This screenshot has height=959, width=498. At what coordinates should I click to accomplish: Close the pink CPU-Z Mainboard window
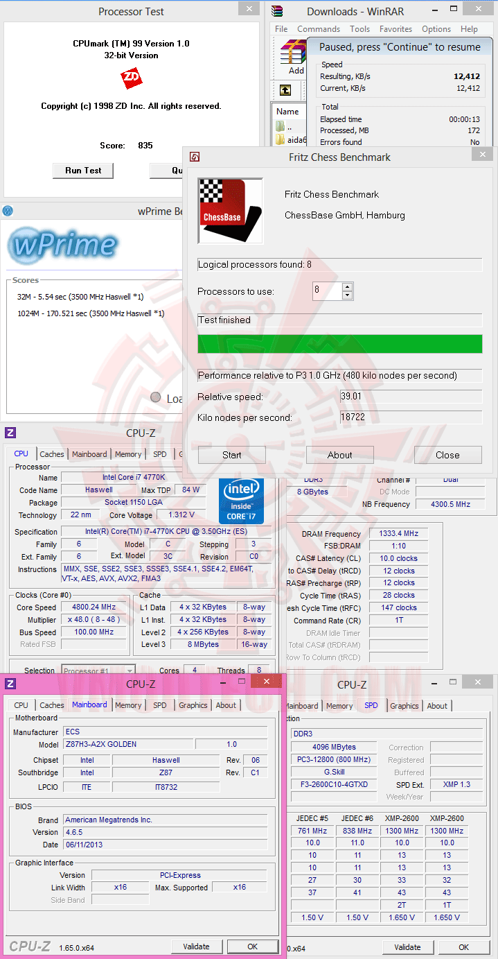point(266,682)
